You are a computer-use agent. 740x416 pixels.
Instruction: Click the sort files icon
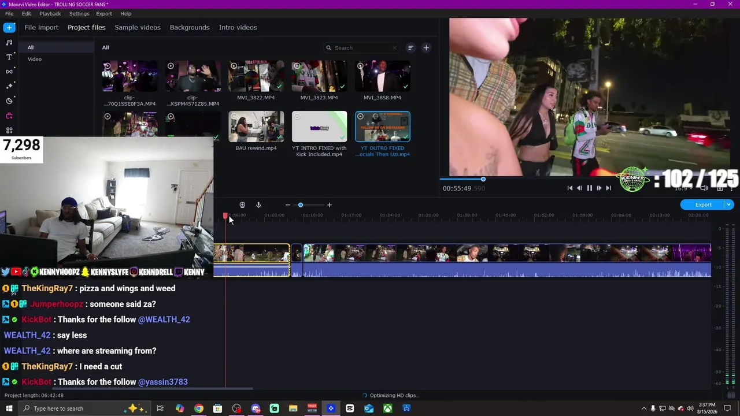(410, 48)
